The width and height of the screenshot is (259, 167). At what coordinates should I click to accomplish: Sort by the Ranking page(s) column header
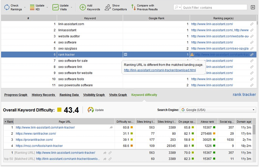point(223,18)
